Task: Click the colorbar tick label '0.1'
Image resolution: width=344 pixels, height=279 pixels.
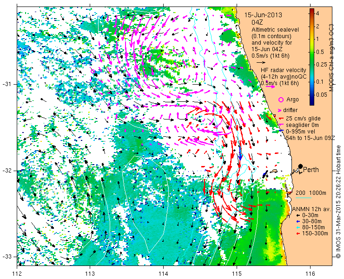Action: (x=319, y=82)
